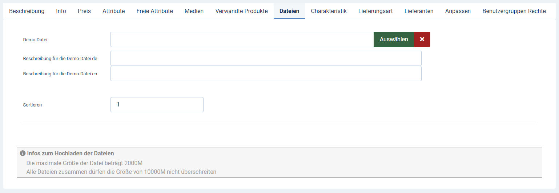Go to the Lieferungsart tab
Screen dimensions: 559x193
pos(375,11)
